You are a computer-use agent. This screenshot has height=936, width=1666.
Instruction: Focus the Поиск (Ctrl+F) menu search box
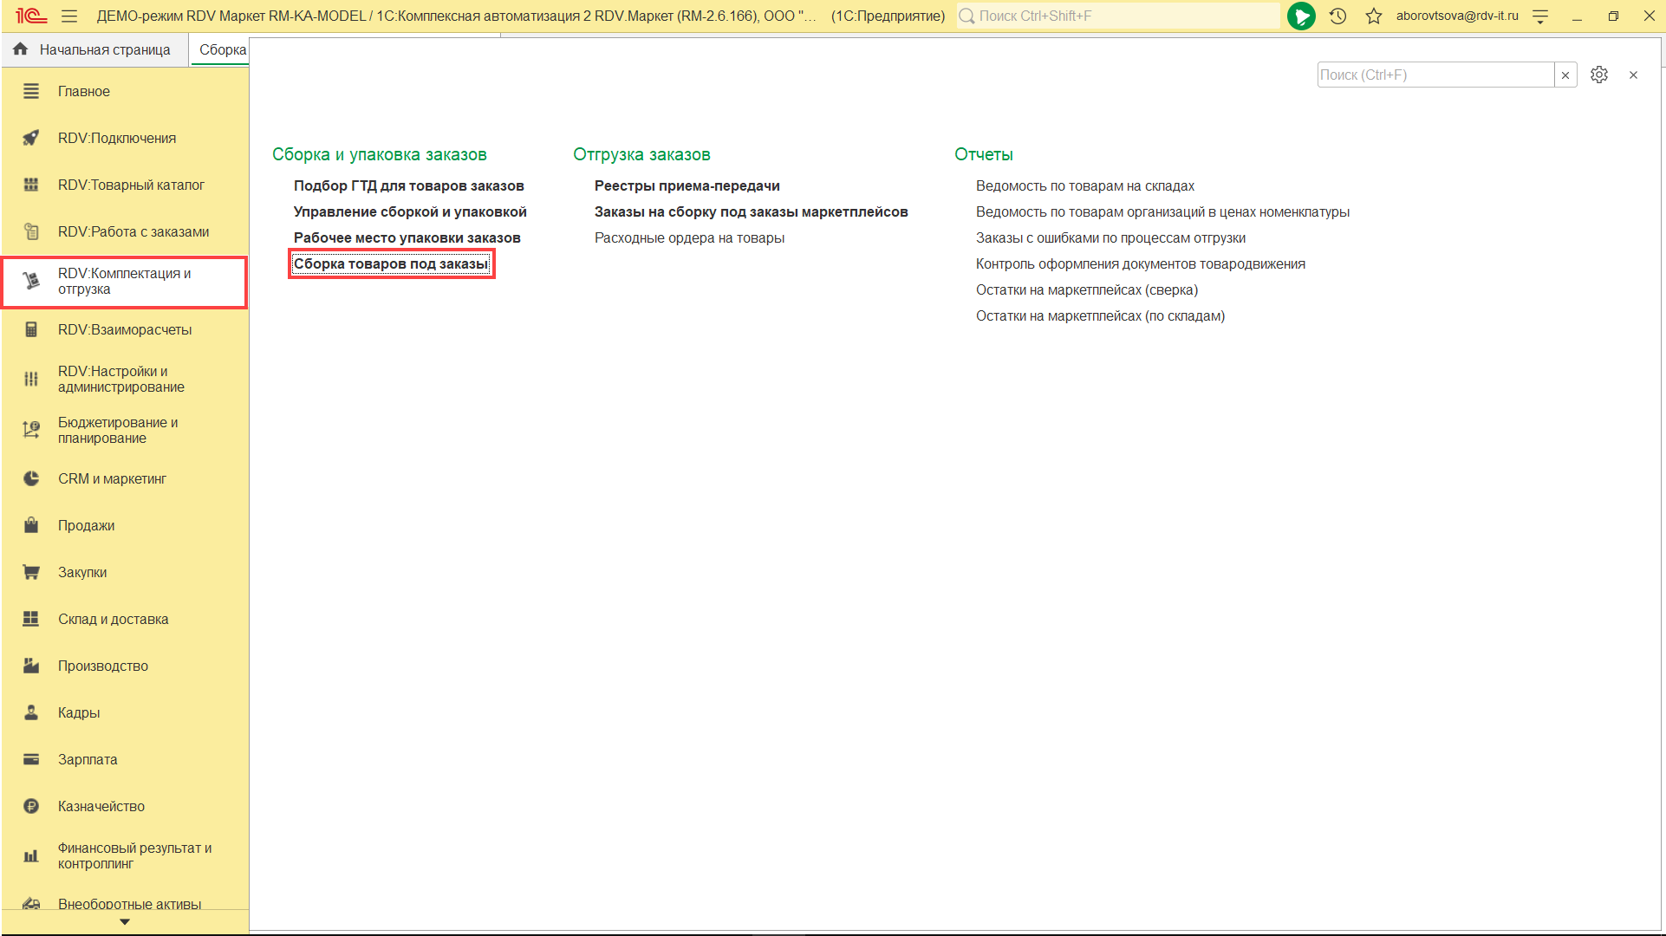1435,75
